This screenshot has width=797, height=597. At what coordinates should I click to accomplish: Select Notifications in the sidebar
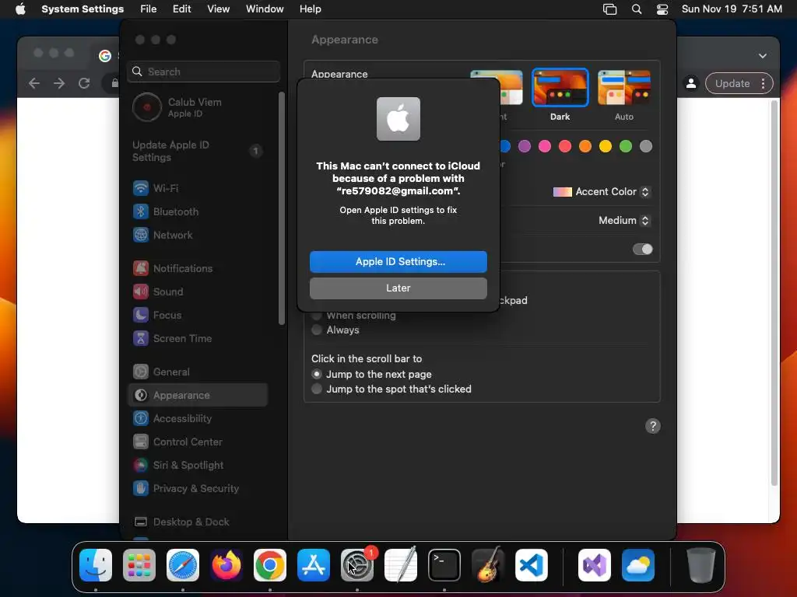(198, 268)
